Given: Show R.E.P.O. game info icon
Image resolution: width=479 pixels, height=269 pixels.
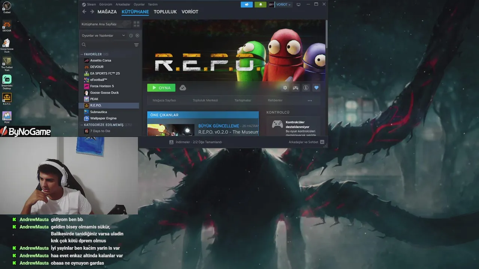Looking at the screenshot, I should pyautogui.click(x=306, y=88).
